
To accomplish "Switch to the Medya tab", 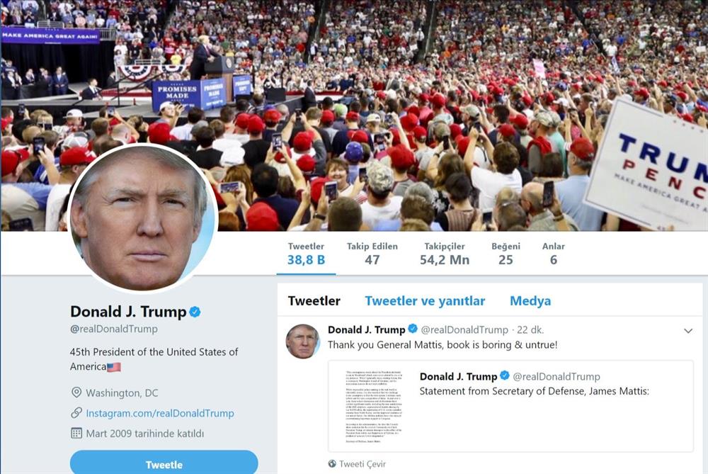I will 530,301.
